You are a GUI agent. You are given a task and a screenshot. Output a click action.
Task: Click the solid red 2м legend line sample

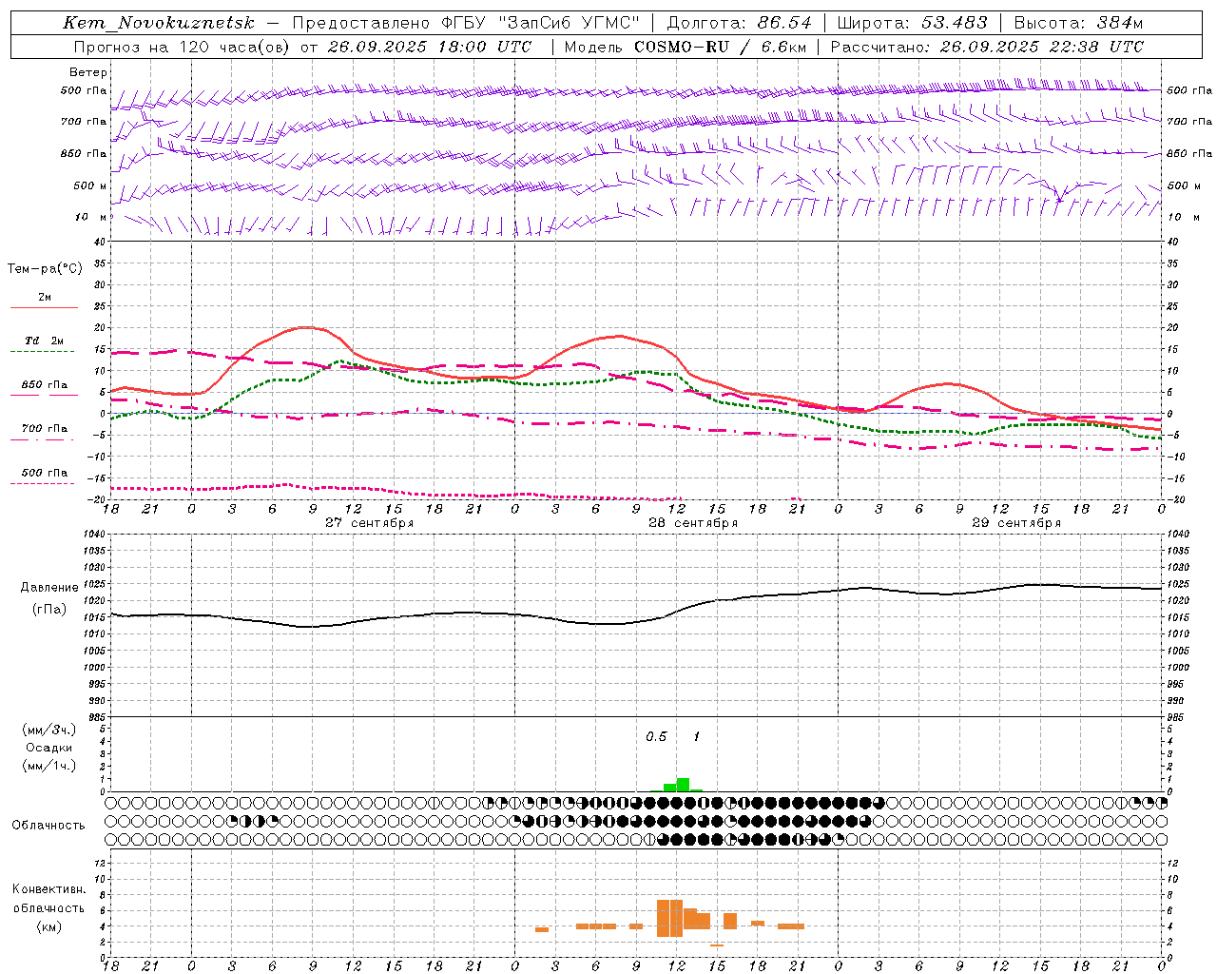click(x=45, y=308)
